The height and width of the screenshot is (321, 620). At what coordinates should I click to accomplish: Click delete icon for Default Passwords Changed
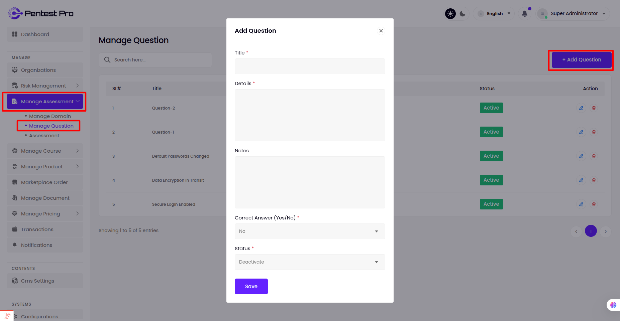(x=594, y=156)
